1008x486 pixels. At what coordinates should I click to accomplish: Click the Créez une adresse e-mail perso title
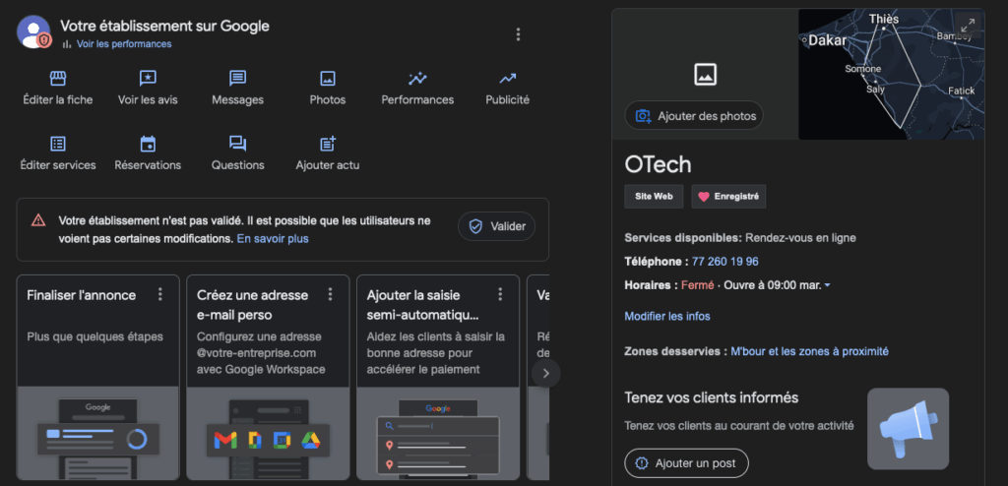tap(253, 305)
